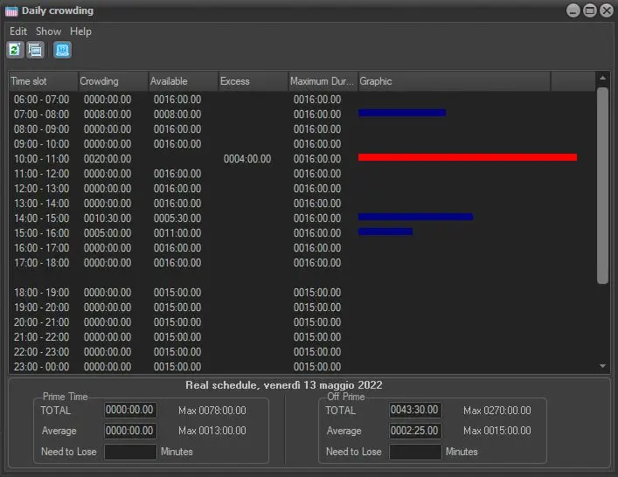Open the Edit menu

click(18, 31)
